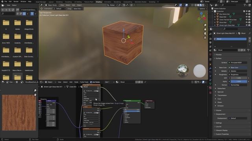Viewport: 252px width, 141px height.
Task: Click the Node menu in shader editor
Action: 76,82
